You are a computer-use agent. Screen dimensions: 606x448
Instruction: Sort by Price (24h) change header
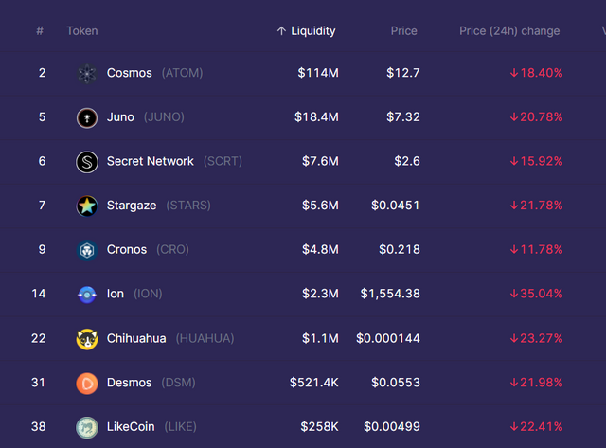point(509,31)
